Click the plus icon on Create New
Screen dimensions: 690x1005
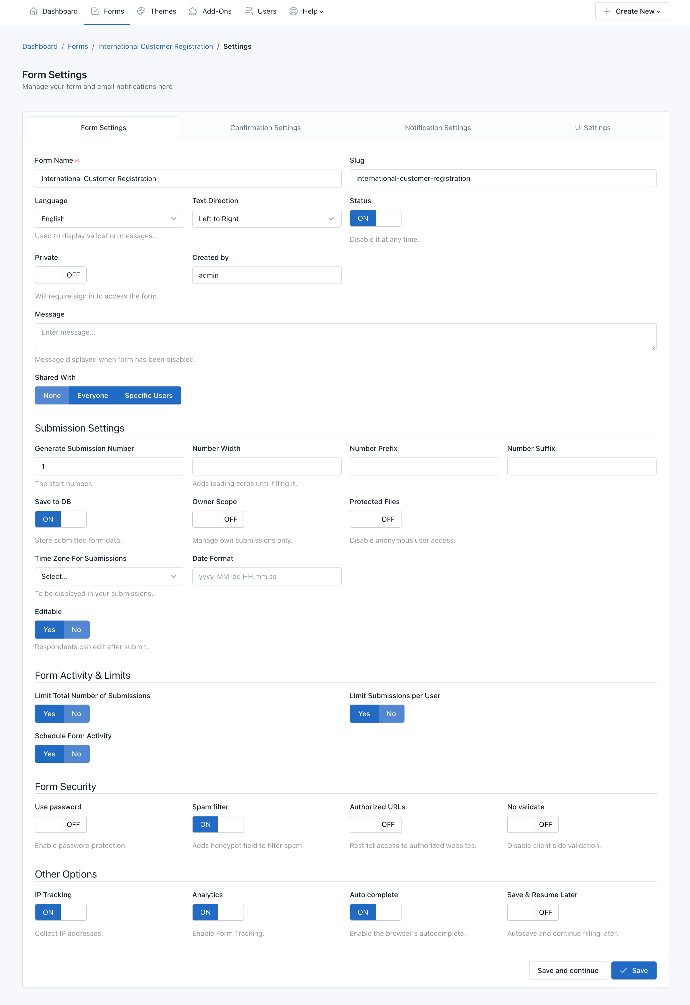pyautogui.click(x=606, y=11)
